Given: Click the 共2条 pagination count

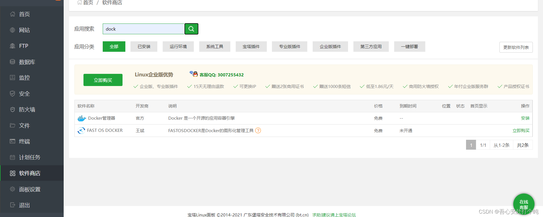Looking at the screenshot, I should pos(523,145).
